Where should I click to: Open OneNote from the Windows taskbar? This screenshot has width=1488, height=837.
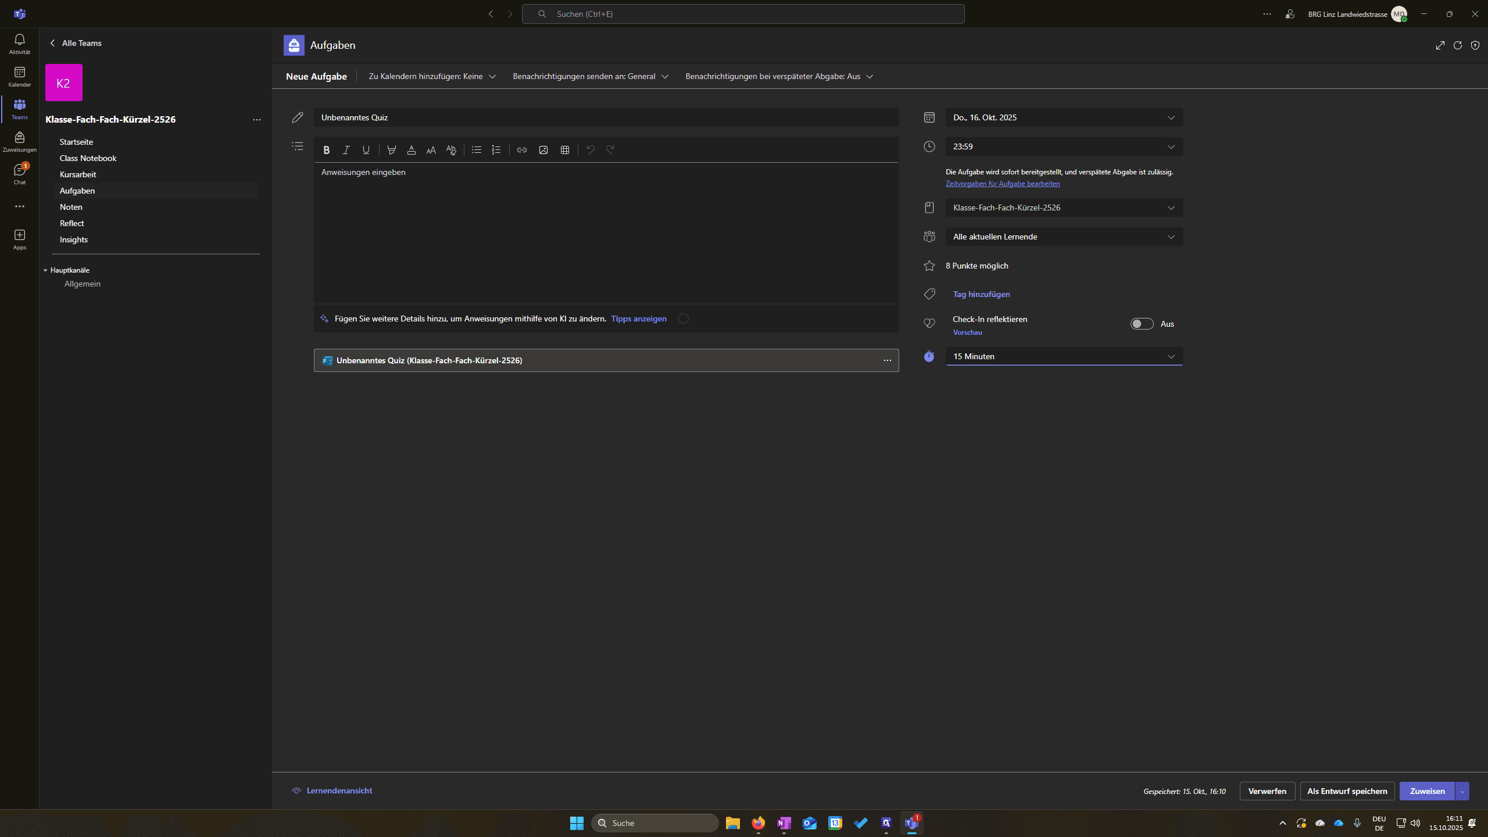(x=784, y=823)
